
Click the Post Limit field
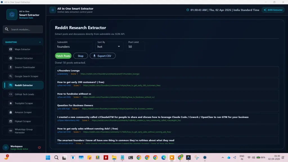pos(136,47)
